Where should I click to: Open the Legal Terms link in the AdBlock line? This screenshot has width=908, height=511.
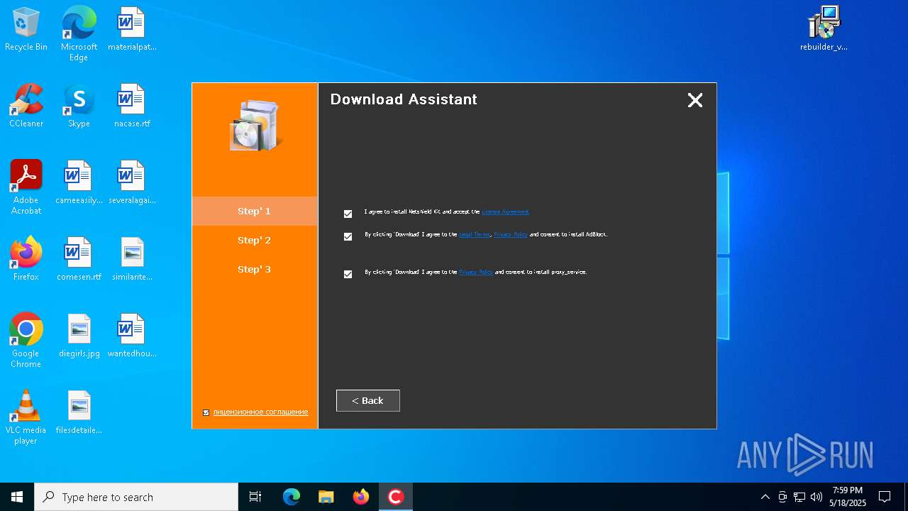pyautogui.click(x=475, y=234)
